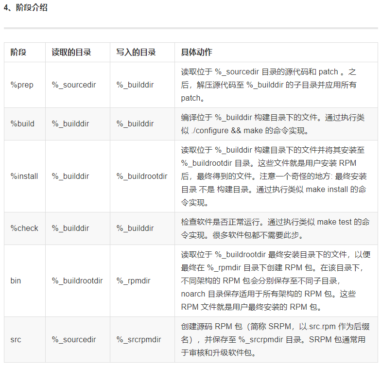The width and height of the screenshot is (381, 368).
Task: Click the "读取的目录" column header
Action: coord(71,52)
